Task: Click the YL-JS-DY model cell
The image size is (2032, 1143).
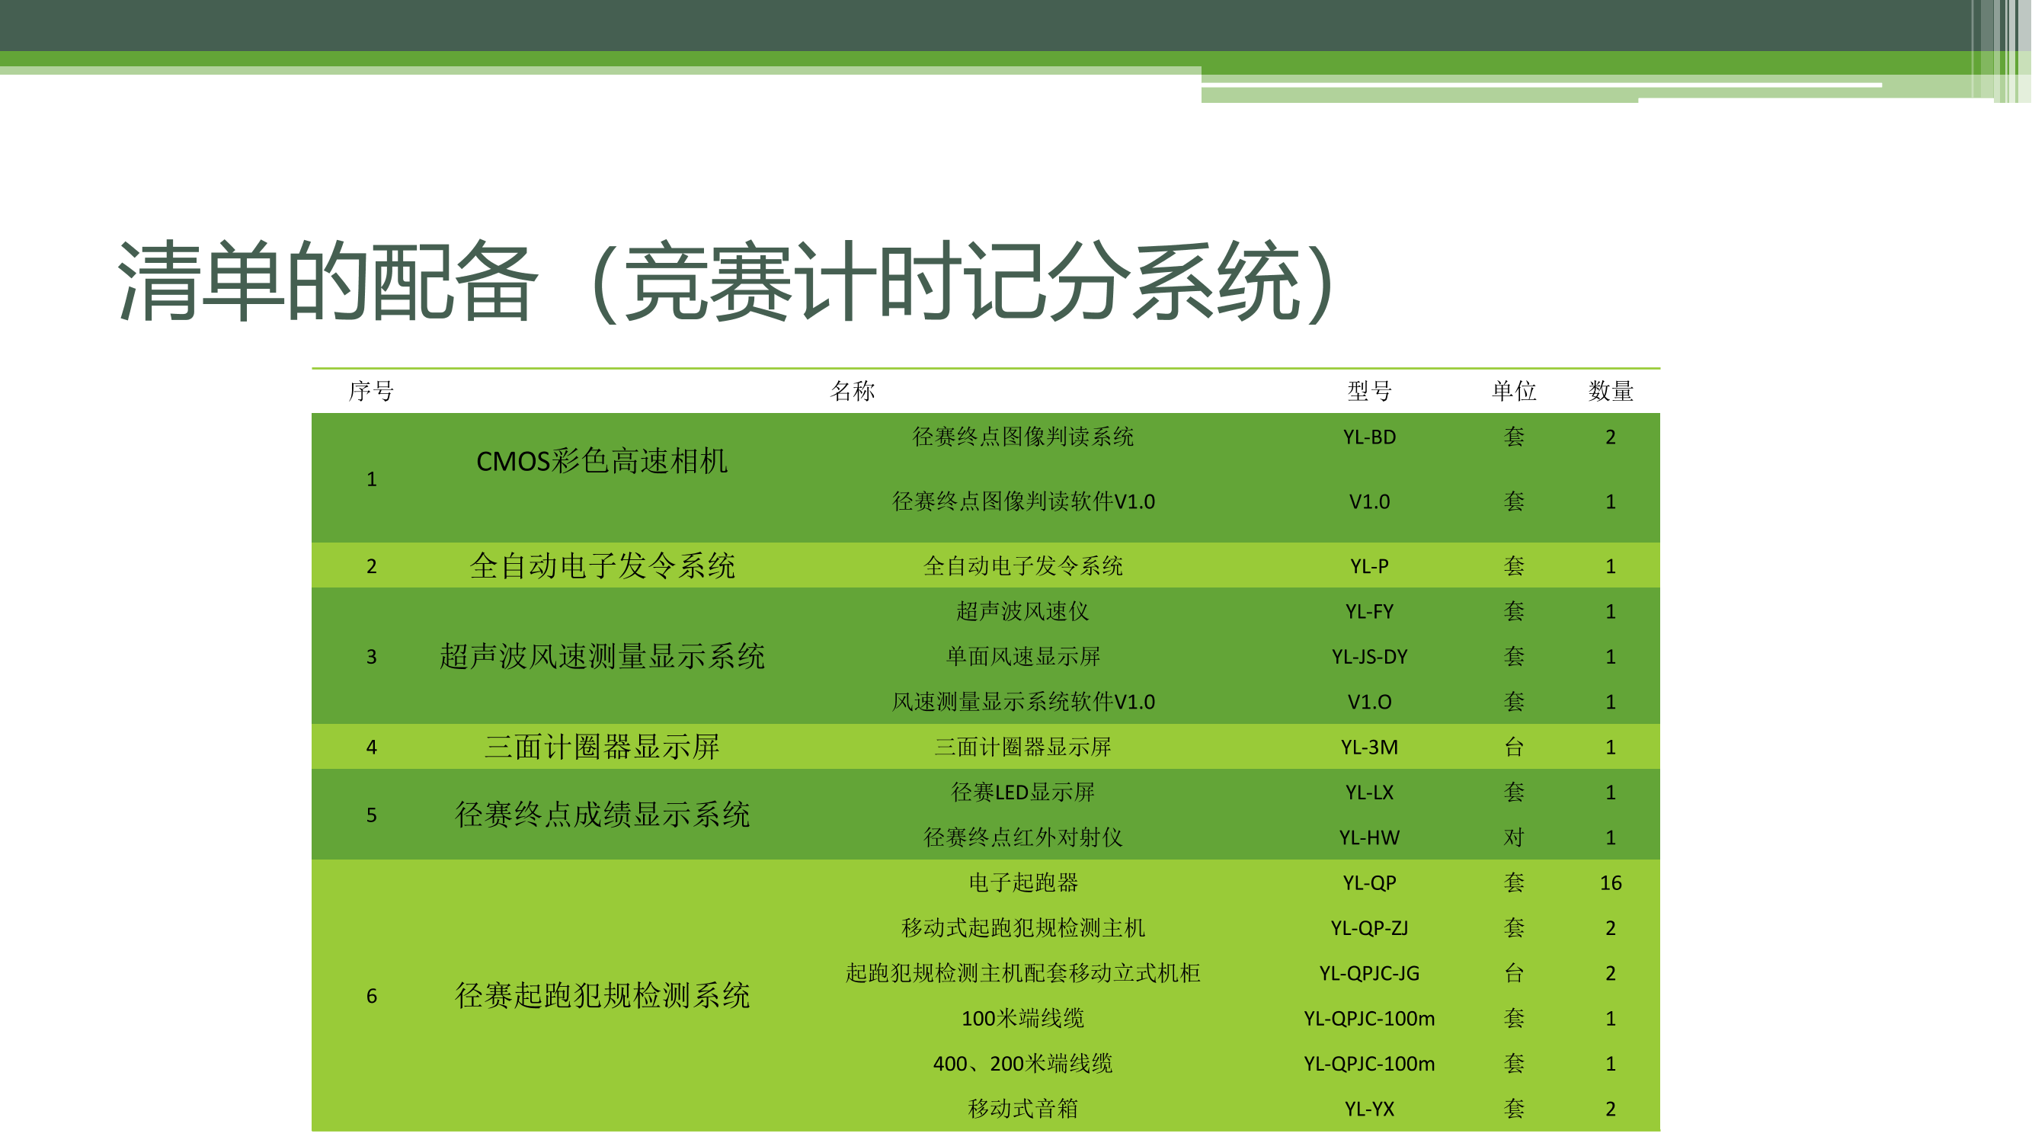Action: click(1369, 656)
